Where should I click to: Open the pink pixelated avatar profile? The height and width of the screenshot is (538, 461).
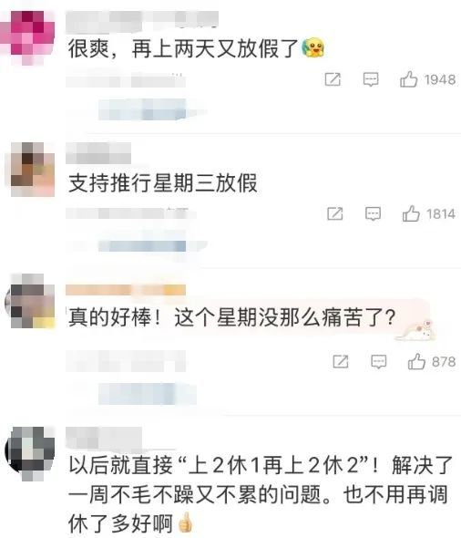pos(28,37)
